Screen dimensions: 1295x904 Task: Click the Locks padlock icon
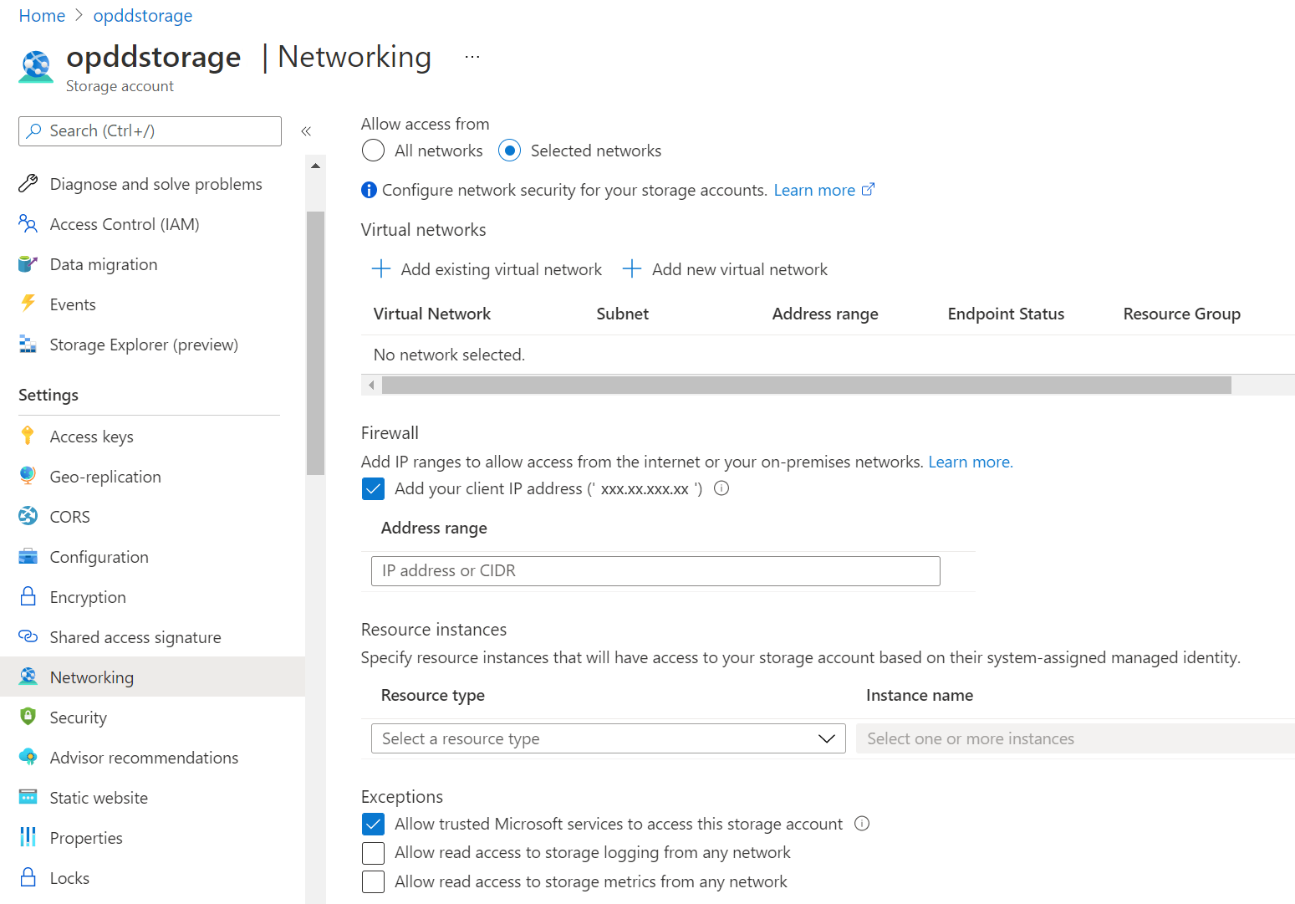[28, 877]
